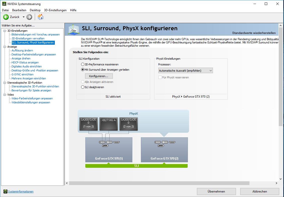Select the SA300/SA350 (1 von 2) monitor
Screen dimensions: 284x197
click(89, 124)
